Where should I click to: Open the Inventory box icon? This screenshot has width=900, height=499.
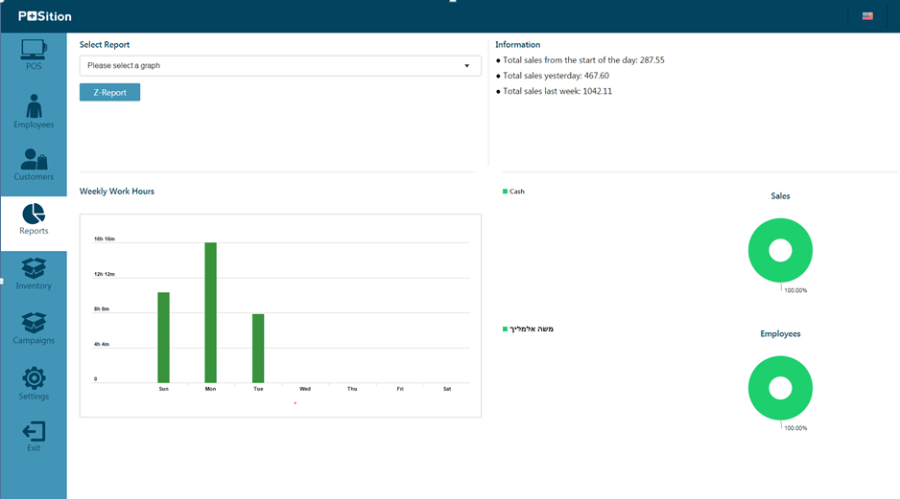34,269
